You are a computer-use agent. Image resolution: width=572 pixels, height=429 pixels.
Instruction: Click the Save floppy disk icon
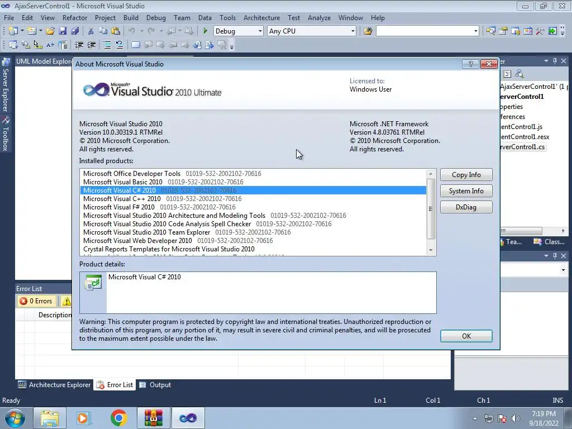pos(63,31)
